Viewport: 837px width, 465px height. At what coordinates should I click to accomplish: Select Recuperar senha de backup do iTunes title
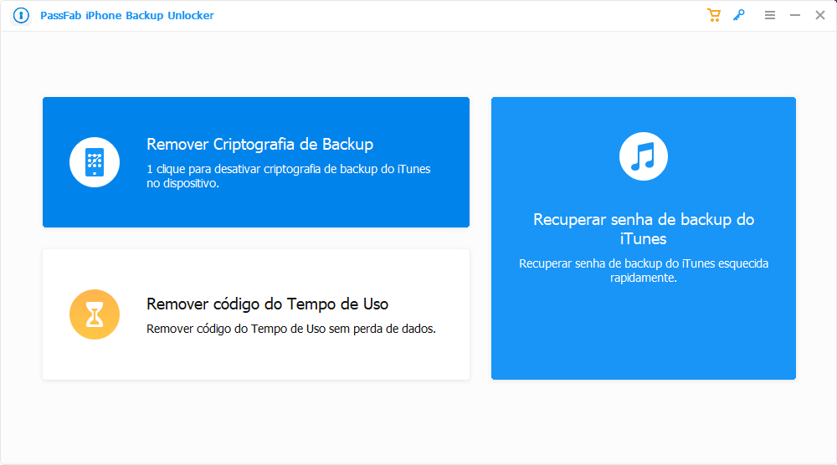coord(643,229)
